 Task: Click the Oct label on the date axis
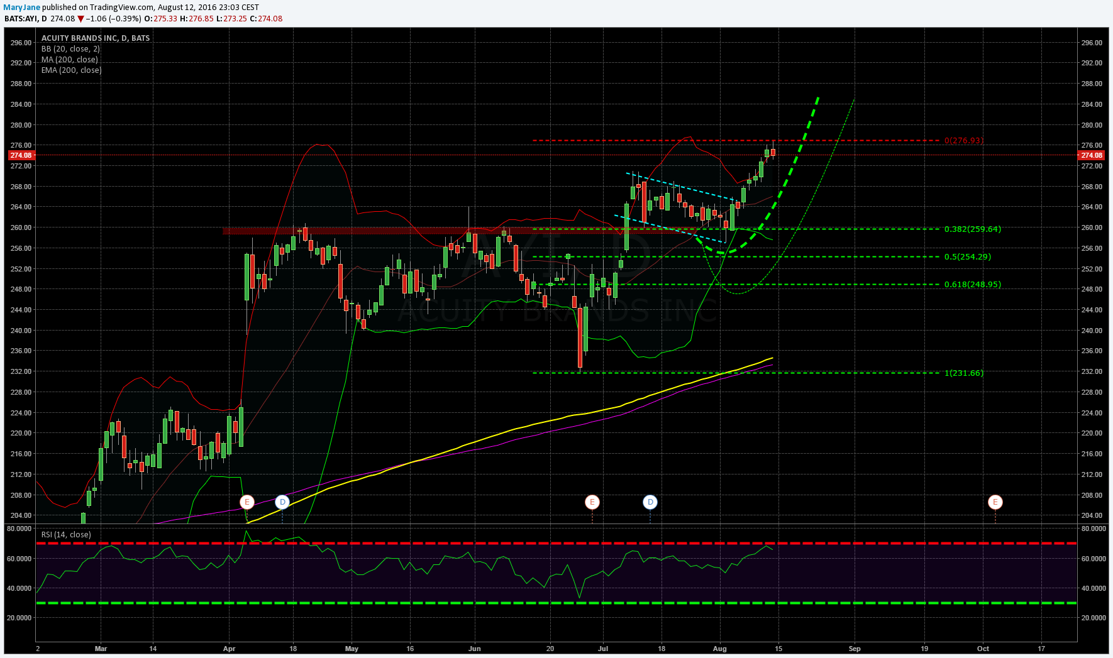coord(983,649)
